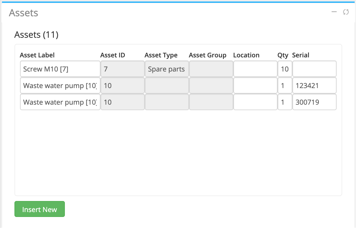This screenshot has width=356, height=228.
Task: Click the Asset Group field for Screw M10
Action: coord(211,69)
